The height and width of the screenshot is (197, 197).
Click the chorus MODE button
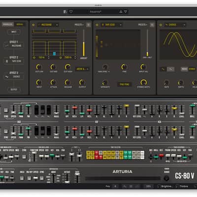click(184, 69)
